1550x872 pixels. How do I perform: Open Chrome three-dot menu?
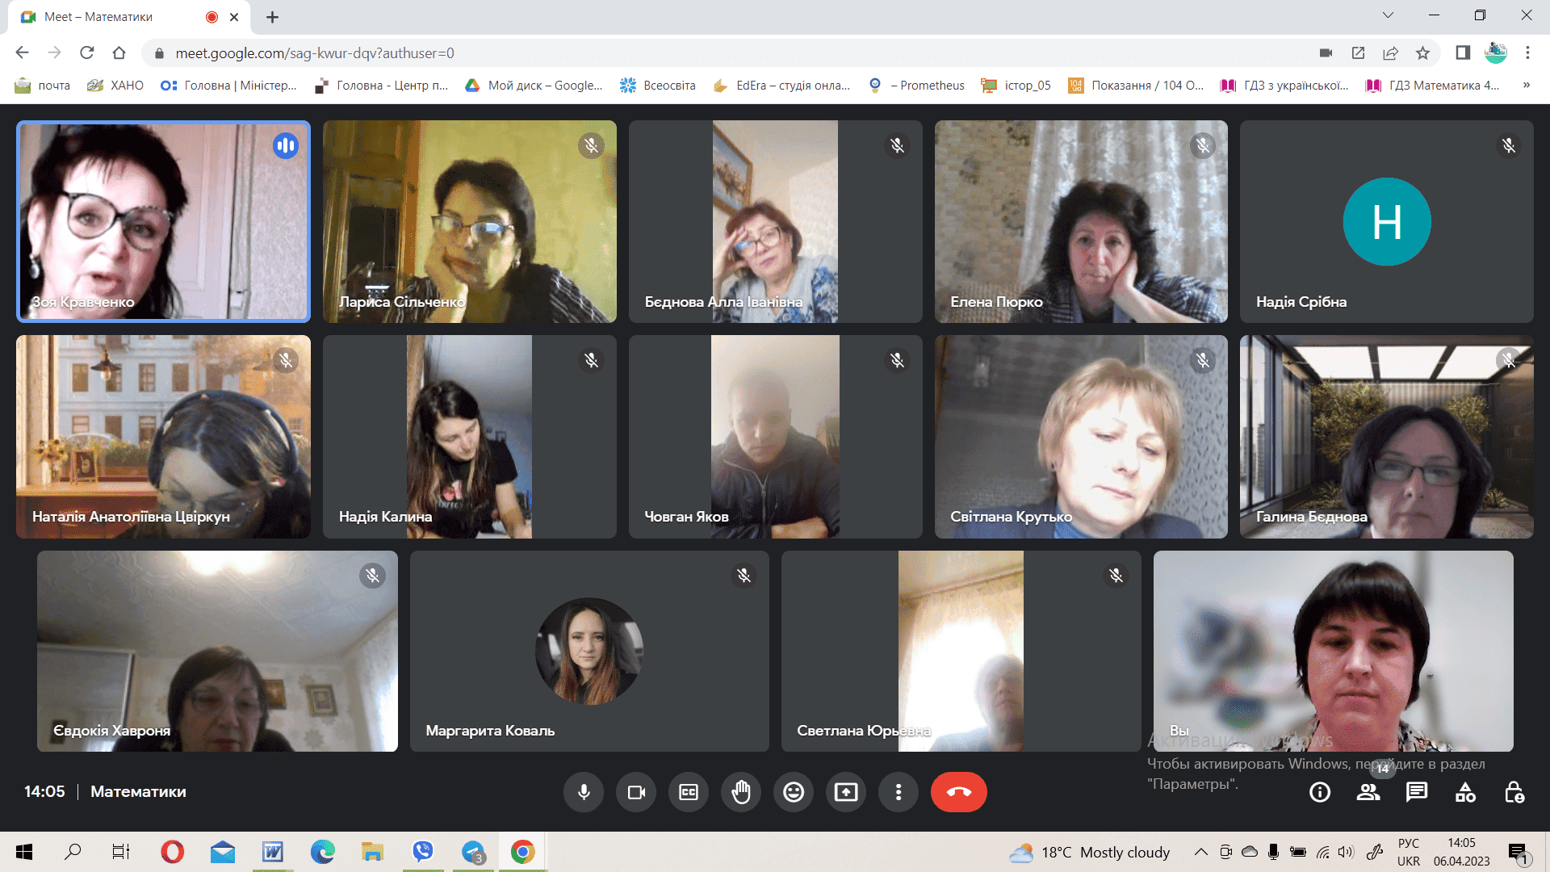pyautogui.click(x=1527, y=52)
